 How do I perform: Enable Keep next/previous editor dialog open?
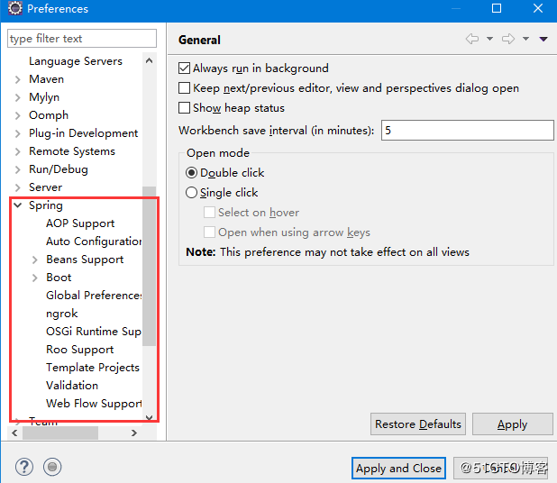coord(184,88)
